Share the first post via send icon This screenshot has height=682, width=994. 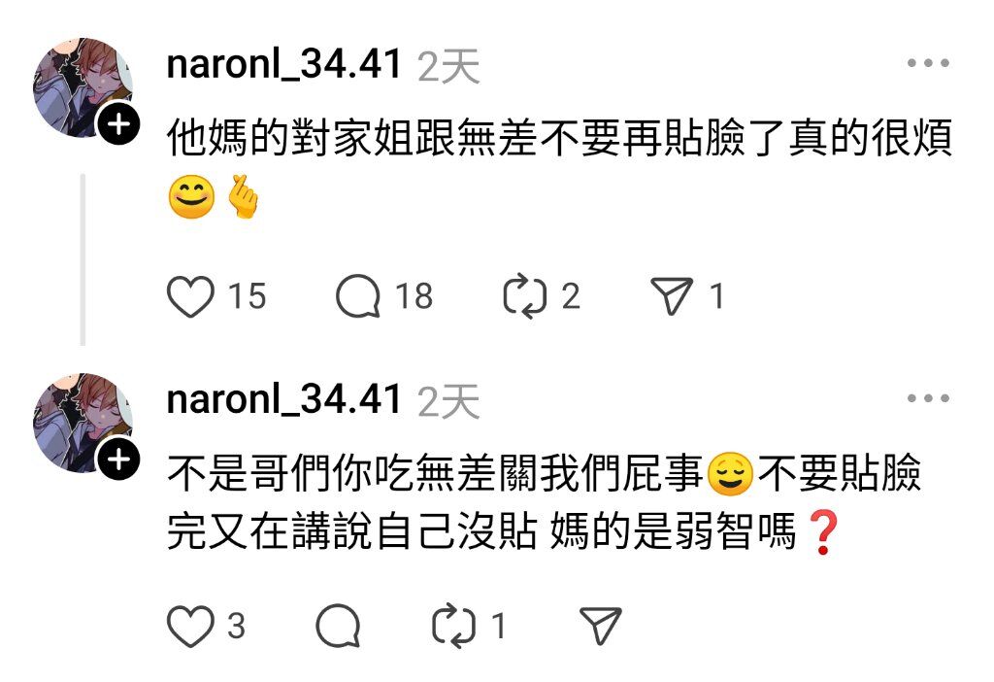(x=672, y=295)
